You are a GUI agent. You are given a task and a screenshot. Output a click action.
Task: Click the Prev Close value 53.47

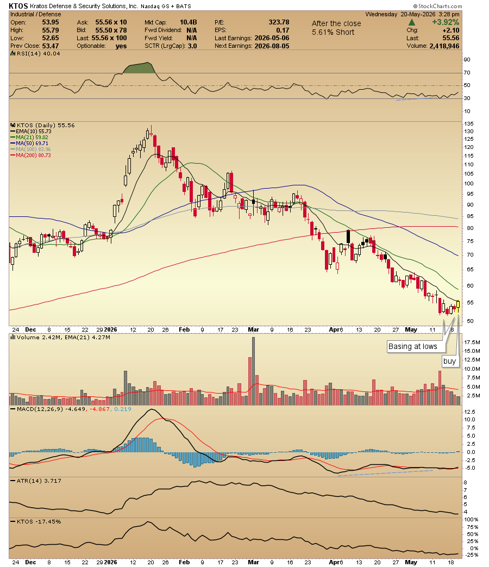(50, 46)
